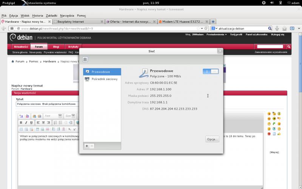Toggle the Przewodowe wired connection switch
302x189 pixels.
point(210,71)
